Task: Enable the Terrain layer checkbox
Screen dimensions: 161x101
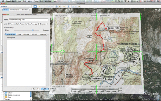Action: (x=4, y=99)
